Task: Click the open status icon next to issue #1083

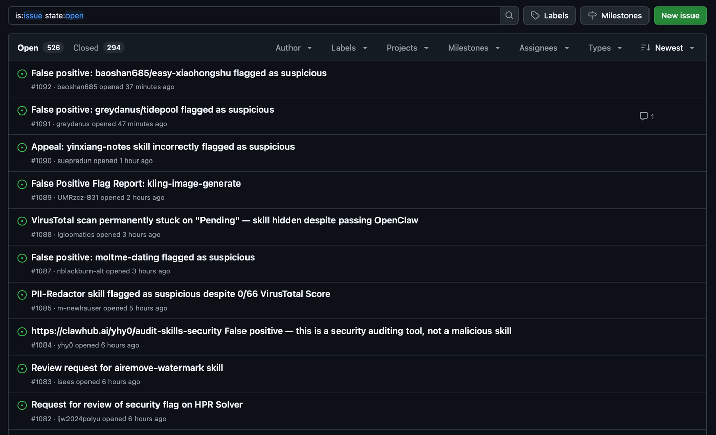Action: coord(21,368)
